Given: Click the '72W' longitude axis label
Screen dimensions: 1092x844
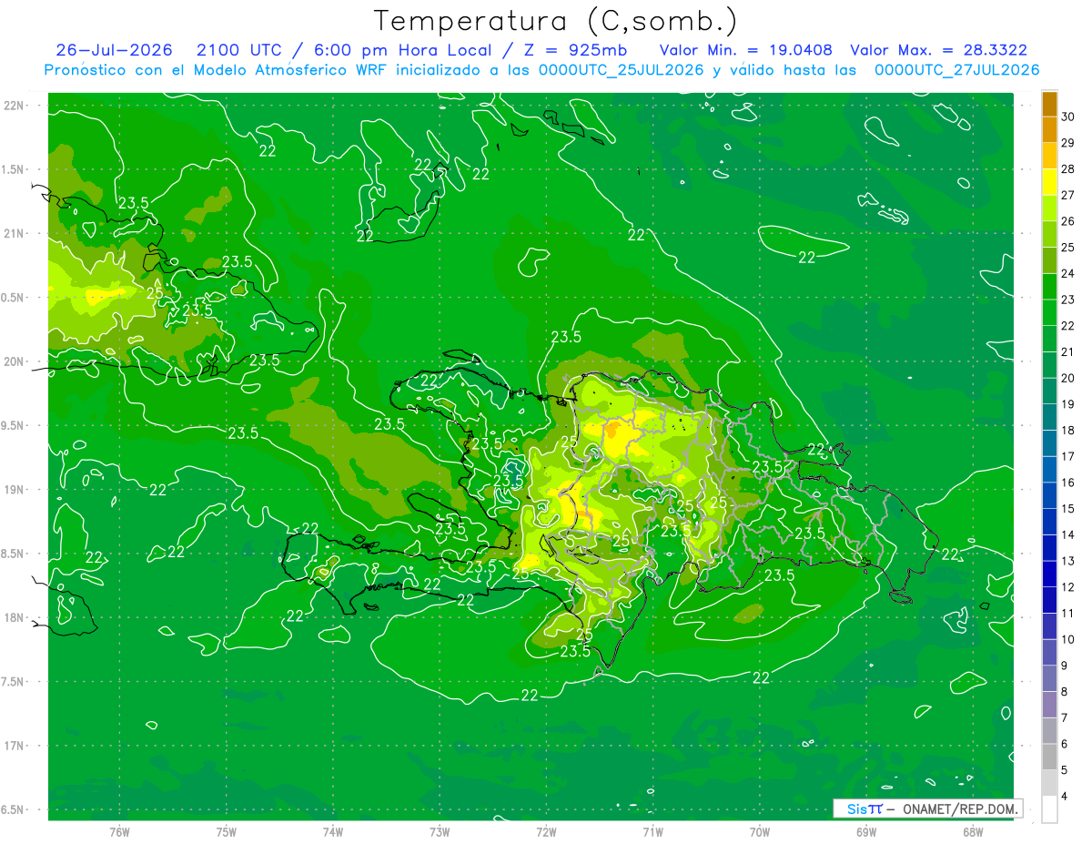Looking at the screenshot, I should (x=546, y=832).
